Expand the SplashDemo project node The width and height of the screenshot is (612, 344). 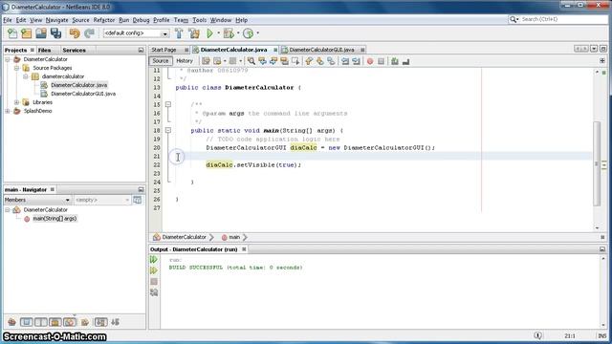pos(8,111)
